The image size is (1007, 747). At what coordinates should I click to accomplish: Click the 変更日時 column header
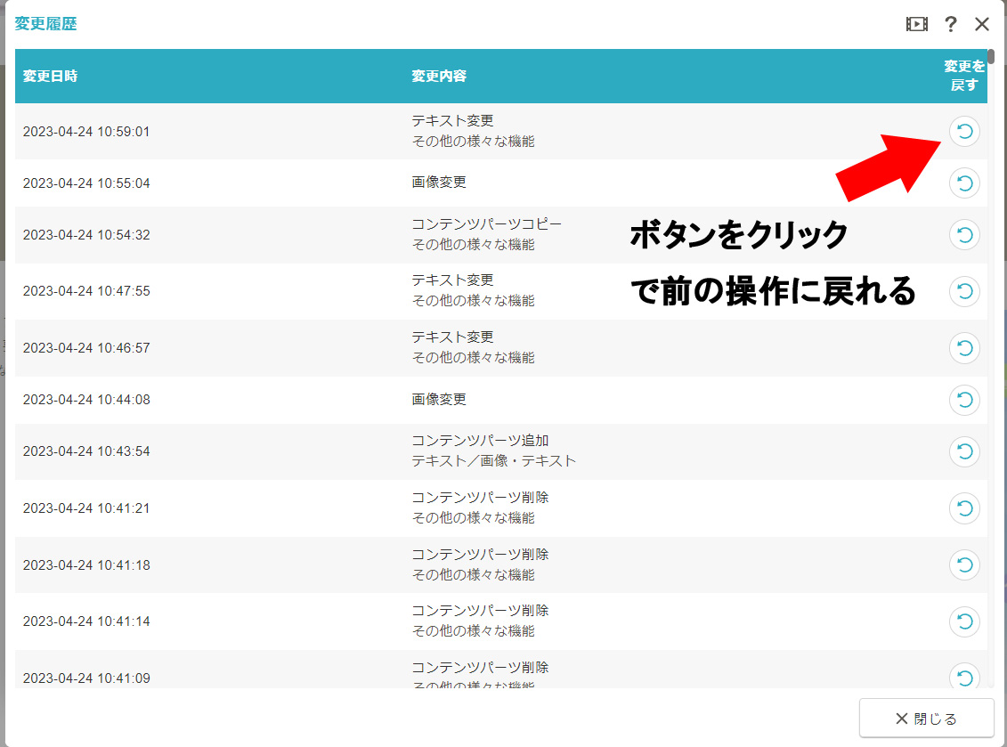pos(50,76)
